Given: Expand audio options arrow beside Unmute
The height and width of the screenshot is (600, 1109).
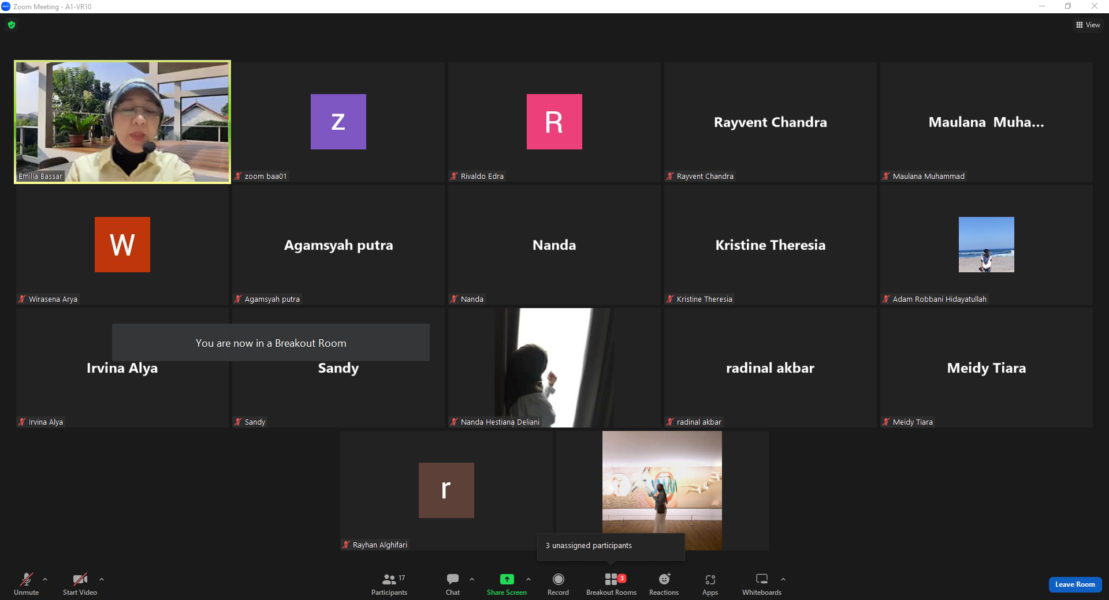Looking at the screenshot, I should click(x=45, y=579).
